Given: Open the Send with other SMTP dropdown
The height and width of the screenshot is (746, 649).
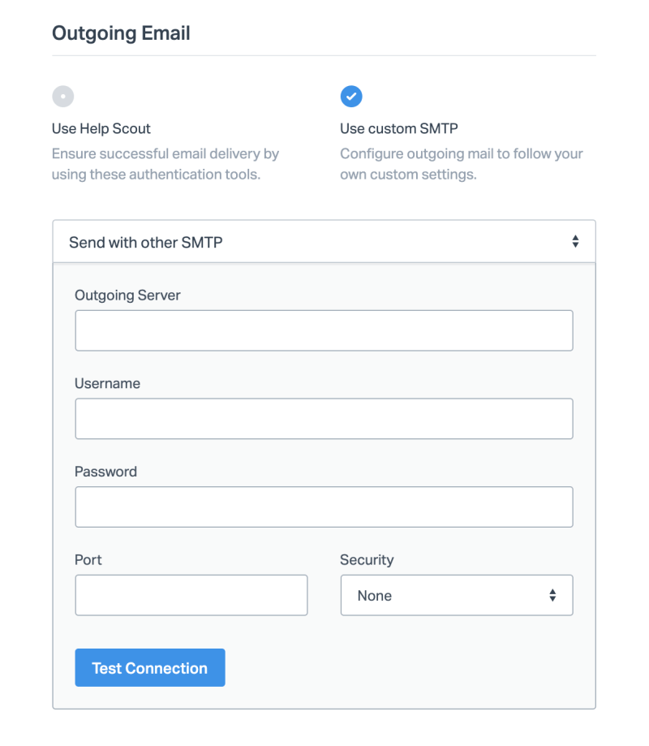Looking at the screenshot, I should point(324,242).
